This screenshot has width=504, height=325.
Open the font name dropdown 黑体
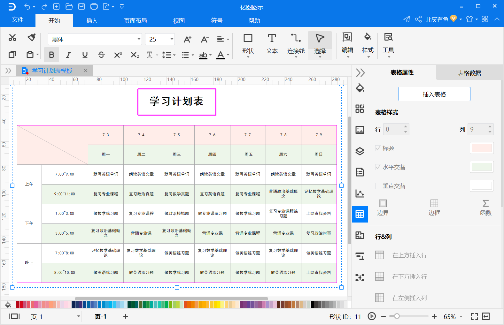139,39
